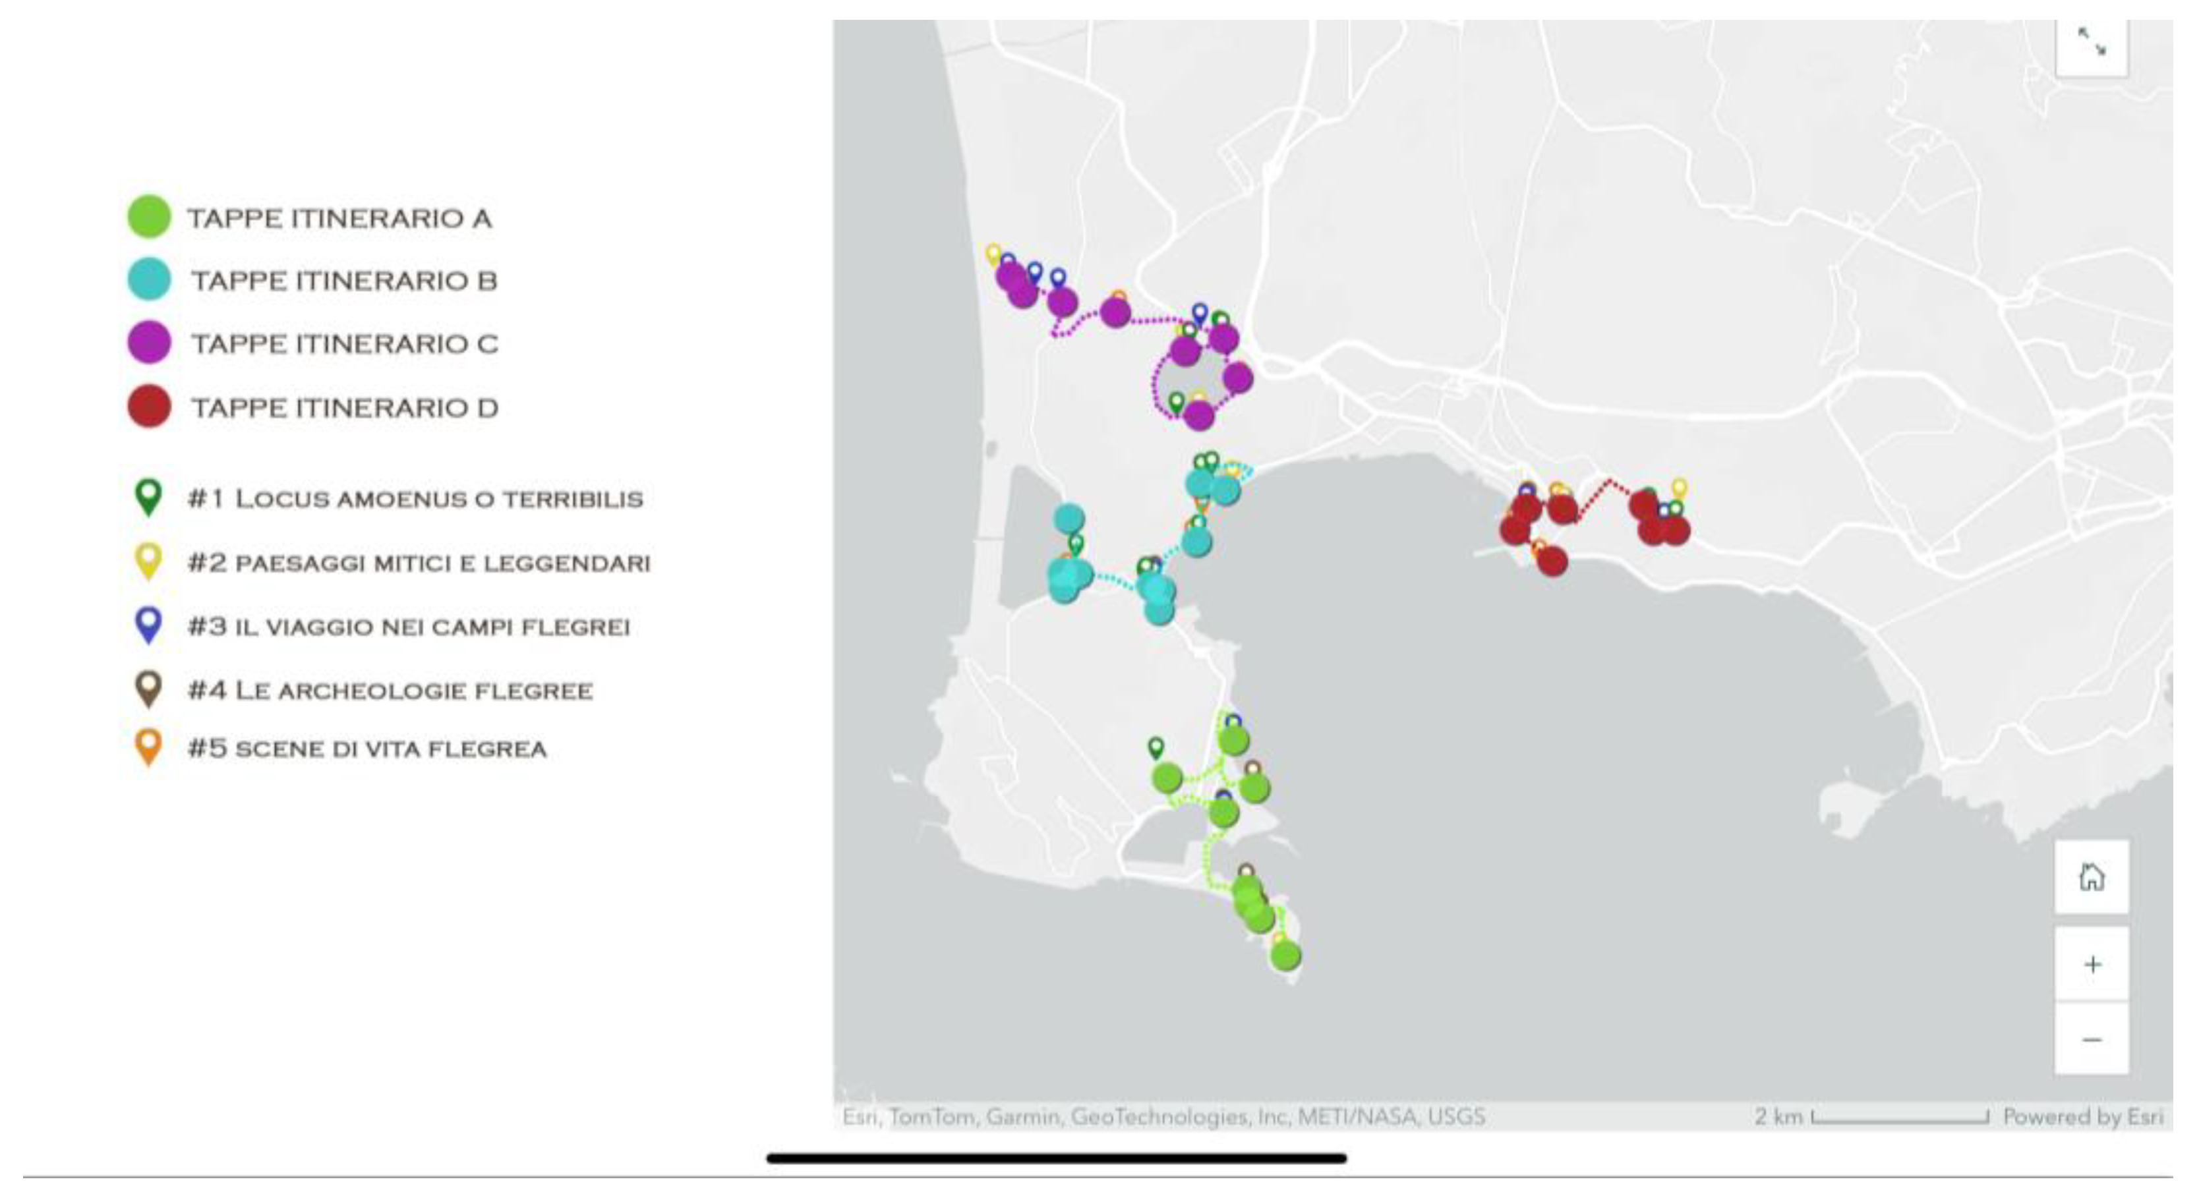Click the isolated green pin near Itinerario A
The height and width of the screenshot is (1200, 2199).
pos(1155,748)
